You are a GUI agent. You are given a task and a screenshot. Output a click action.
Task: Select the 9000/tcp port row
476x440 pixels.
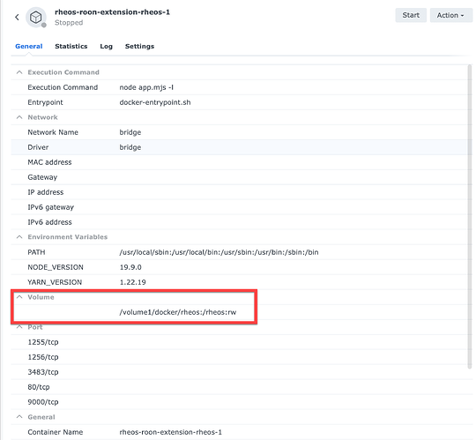point(239,402)
